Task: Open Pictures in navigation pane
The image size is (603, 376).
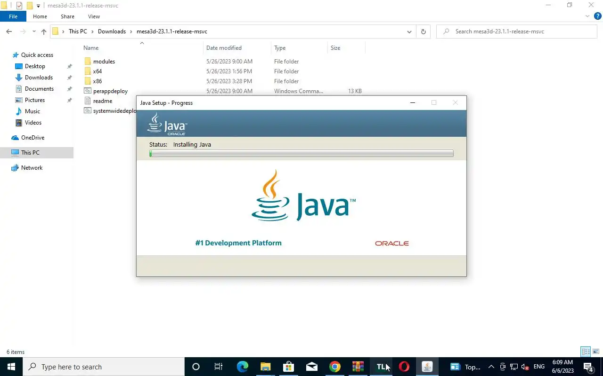Action: (34, 100)
